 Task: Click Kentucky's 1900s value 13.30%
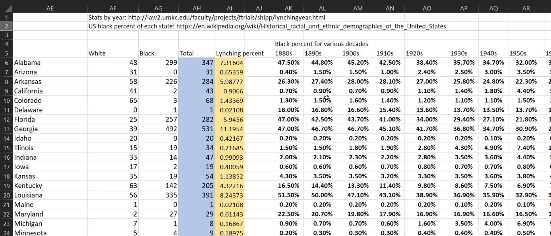coord(358,186)
